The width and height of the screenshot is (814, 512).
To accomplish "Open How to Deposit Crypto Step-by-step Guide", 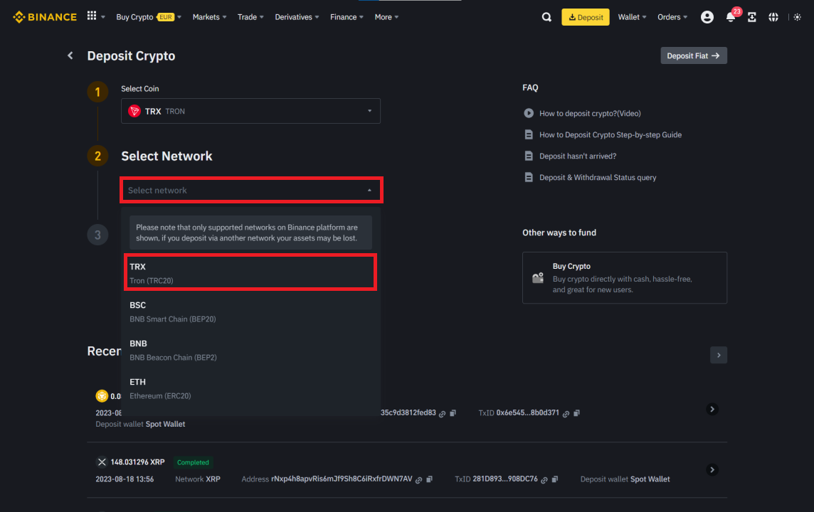I will [610, 135].
